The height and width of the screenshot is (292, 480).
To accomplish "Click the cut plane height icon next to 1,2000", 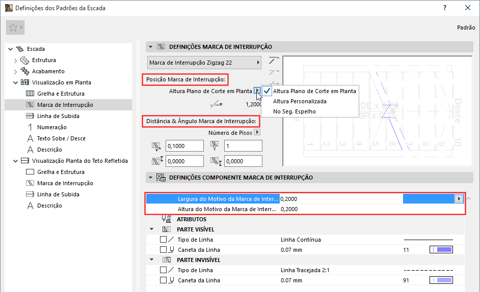I will click(x=217, y=104).
